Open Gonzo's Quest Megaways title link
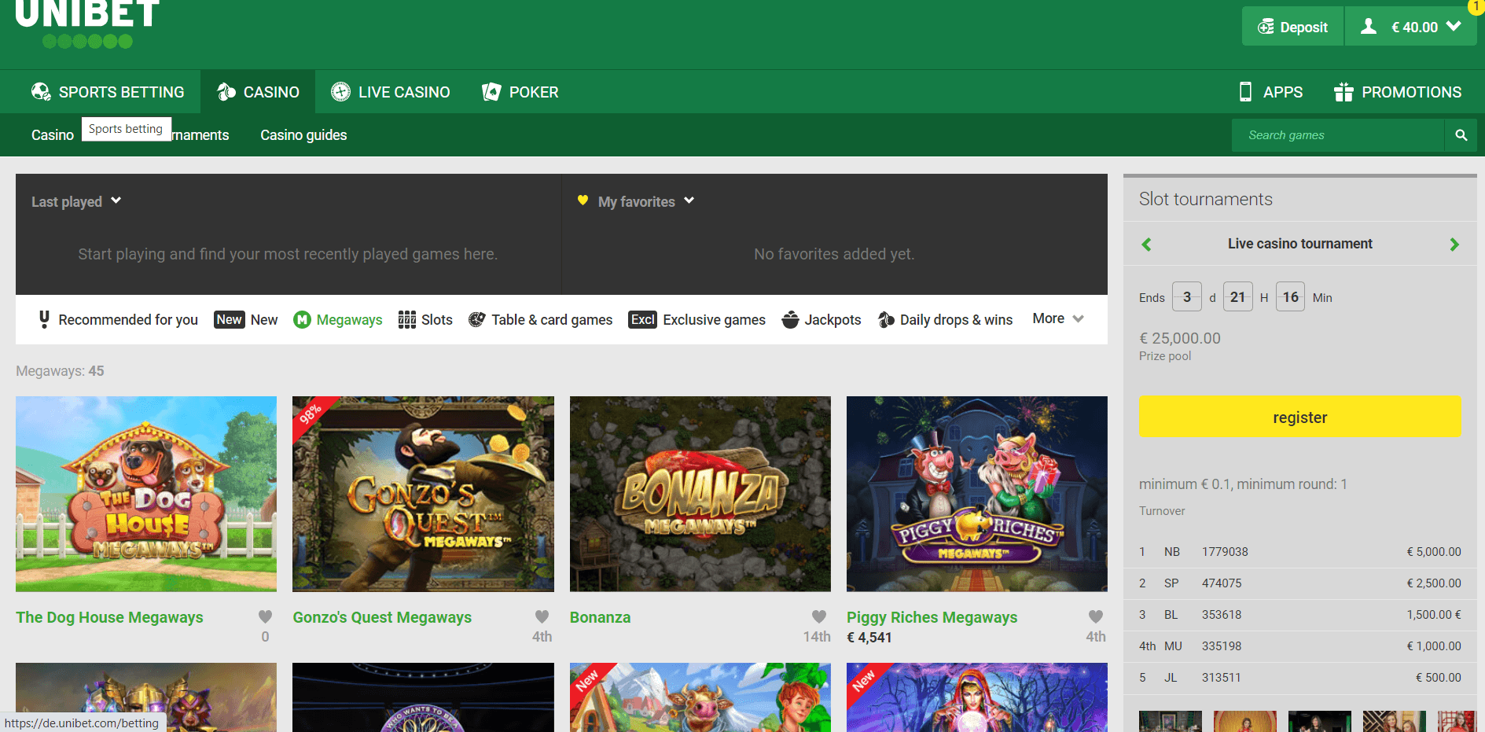This screenshot has width=1485, height=732. [382, 617]
